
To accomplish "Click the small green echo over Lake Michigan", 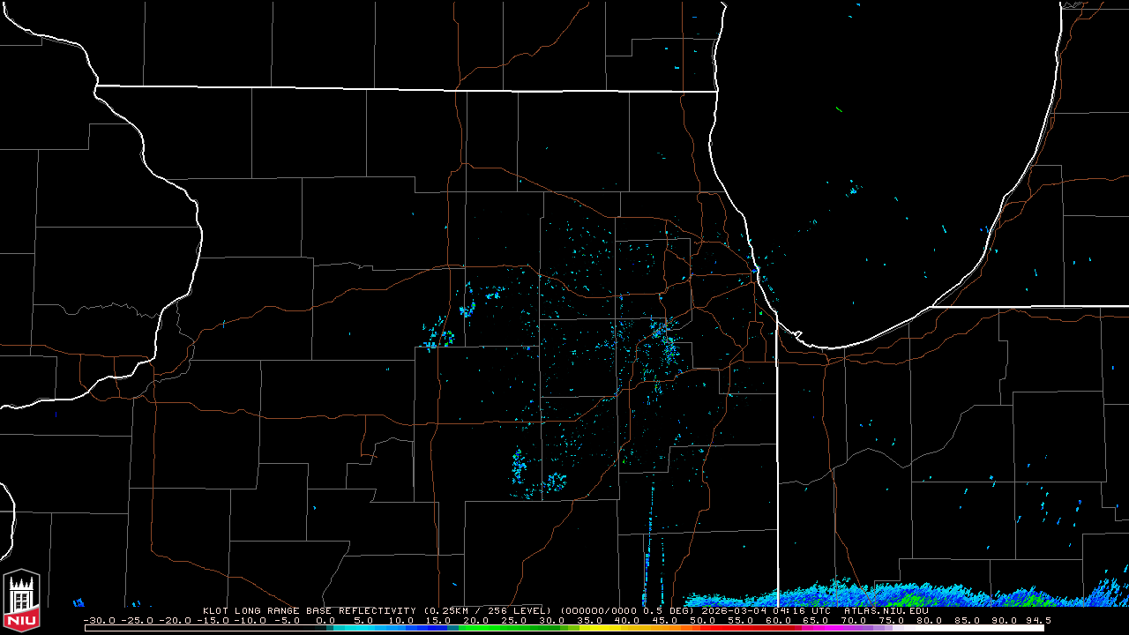I will tap(838, 110).
